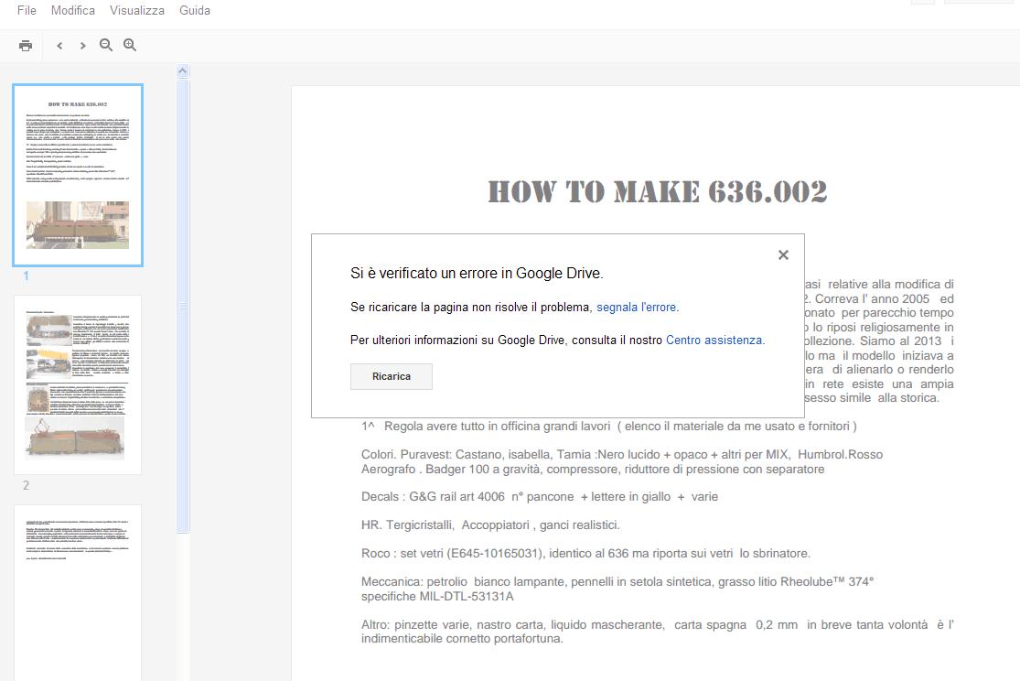Viewport: 1020px width, 681px height.
Task: Click the 'HR. Tergicristalli, Accoppiatori' line
Action: click(x=490, y=524)
